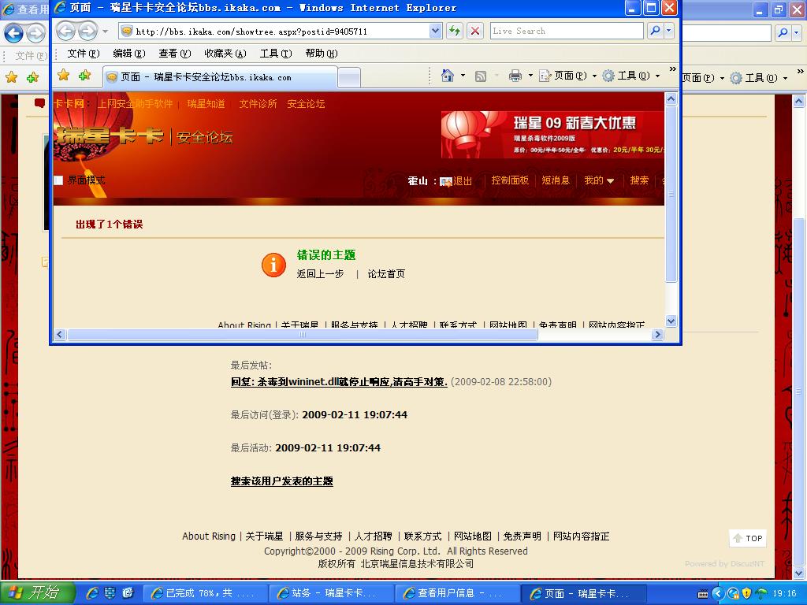The image size is (807, 605).
Task: Expand the Print dropdown arrow
Action: (530, 76)
